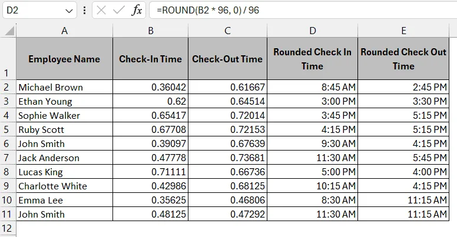This screenshot has height=237, width=457.
Task: Select rounded check-in 8:30 AM
Action: (312, 200)
